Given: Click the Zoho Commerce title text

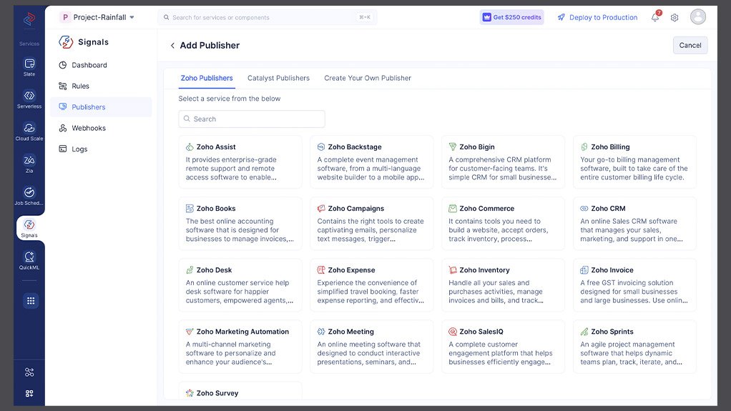Looking at the screenshot, I should (x=486, y=208).
